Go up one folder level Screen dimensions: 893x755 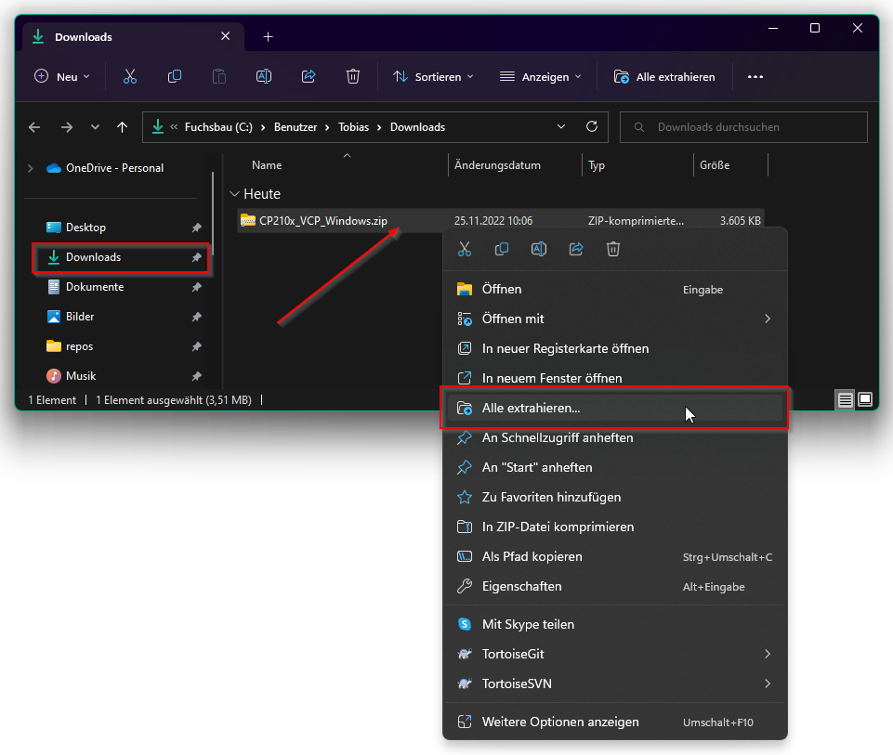pyautogui.click(x=122, y=127)
